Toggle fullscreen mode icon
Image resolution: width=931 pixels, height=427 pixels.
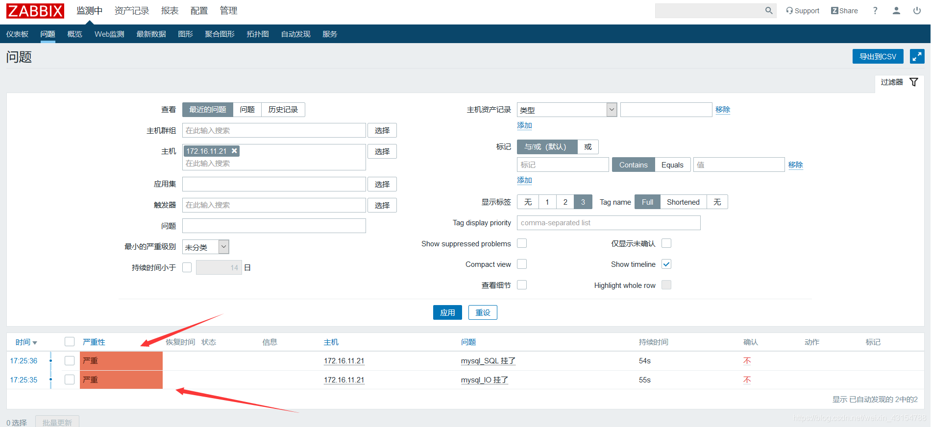(x=917, y=56)
